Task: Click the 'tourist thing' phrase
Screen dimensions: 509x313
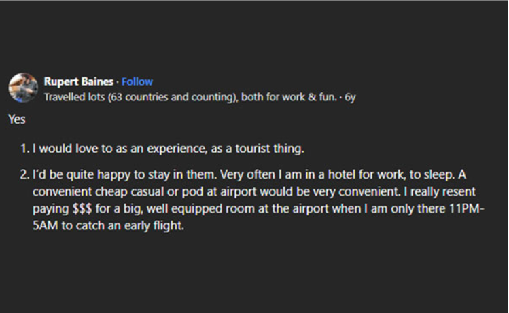Action: pos(269,149)
